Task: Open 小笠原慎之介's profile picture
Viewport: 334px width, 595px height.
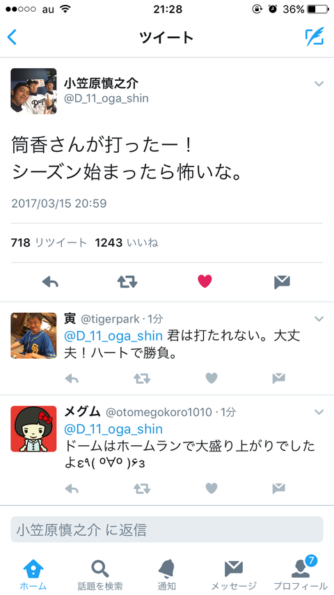Action: click(33, 91)
